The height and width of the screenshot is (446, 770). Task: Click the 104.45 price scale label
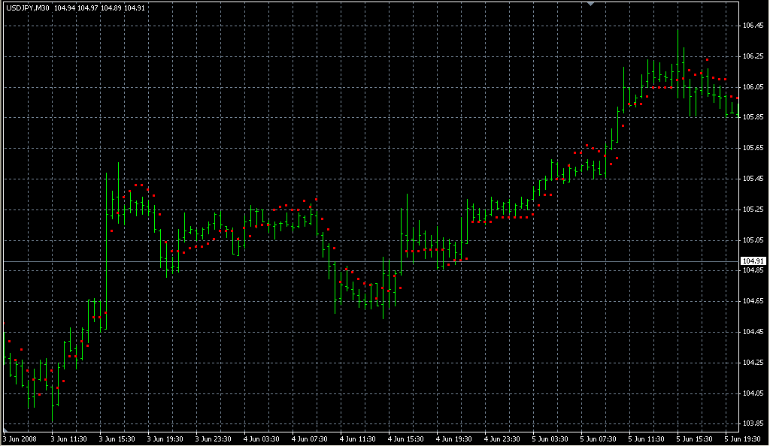(x=752, y=332)
